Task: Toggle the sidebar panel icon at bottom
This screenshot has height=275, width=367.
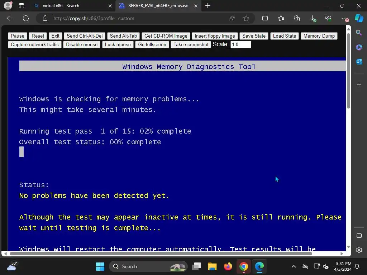Action: (x=359, y=236)
